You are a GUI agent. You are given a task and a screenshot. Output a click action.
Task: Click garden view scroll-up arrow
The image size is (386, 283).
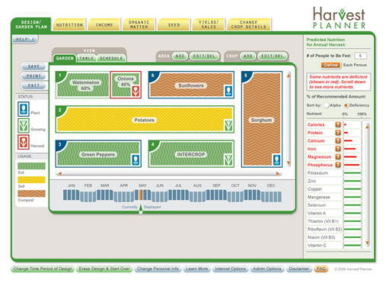tap(289, 76)
